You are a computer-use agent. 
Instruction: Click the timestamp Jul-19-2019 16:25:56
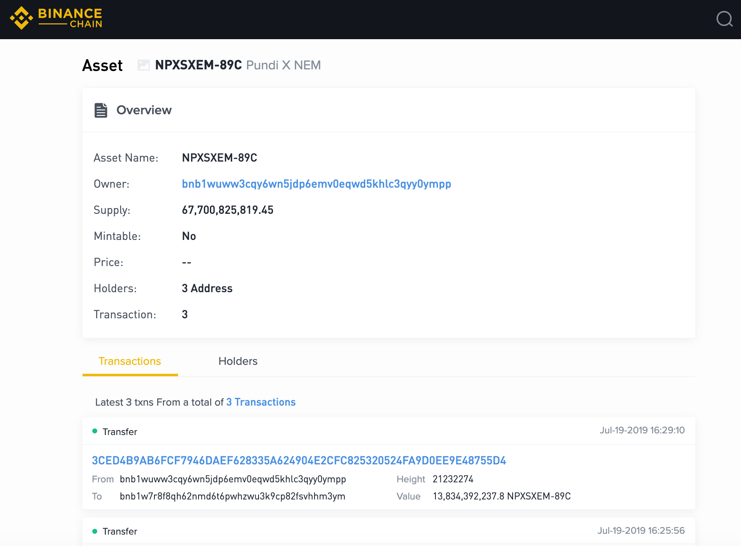click(641, 530)
